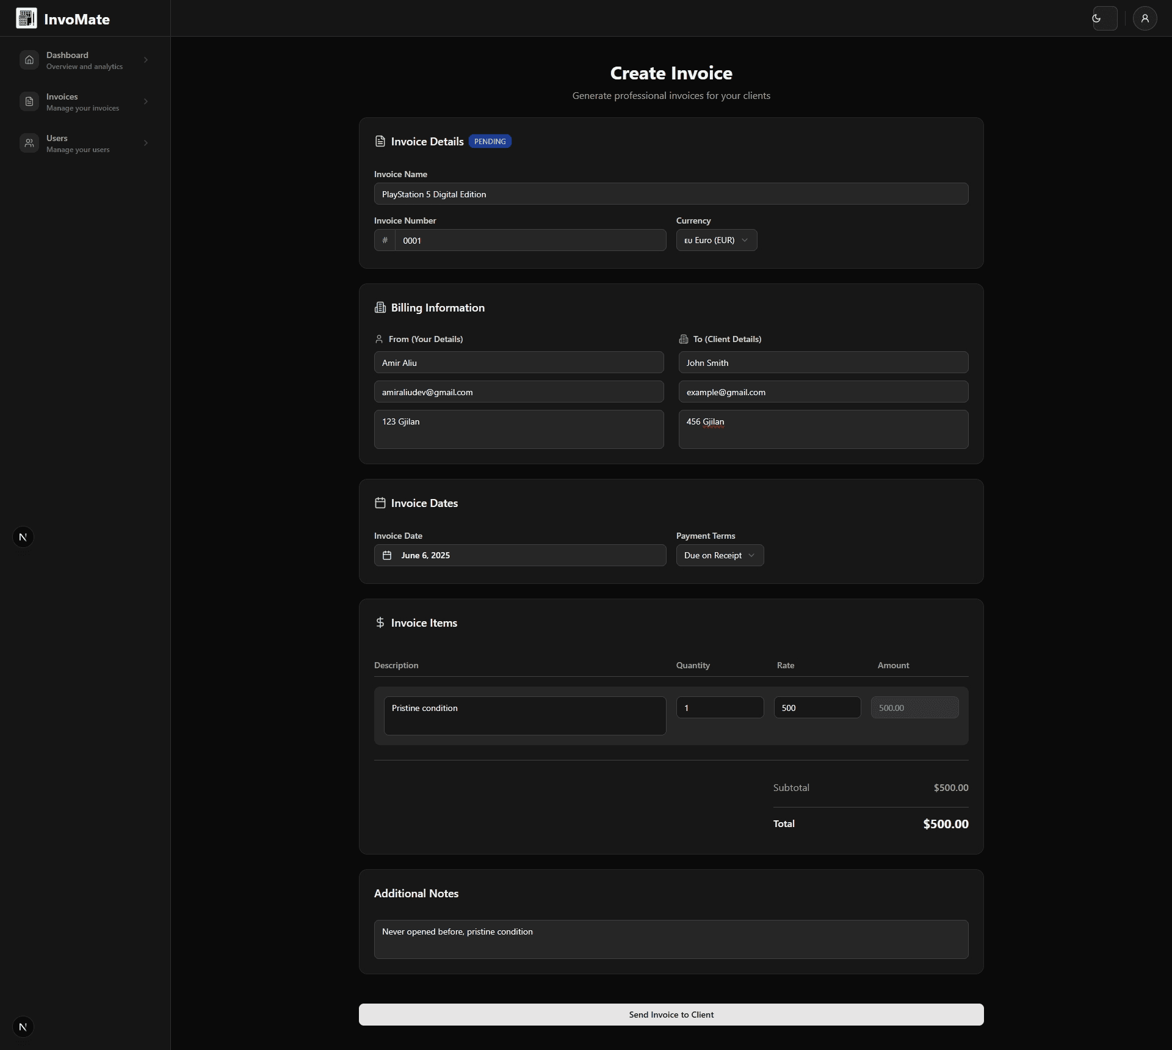Select the Dashboard home icon in sidebar
The width and height of the screenshot is (1172, 1050).
click(x=29, y=59)
